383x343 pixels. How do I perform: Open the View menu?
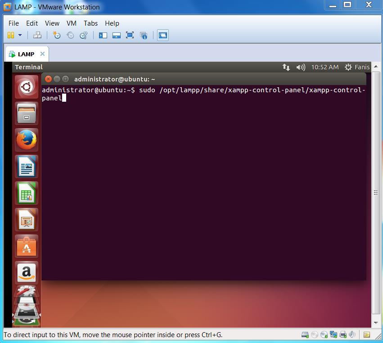pos(52,23)
